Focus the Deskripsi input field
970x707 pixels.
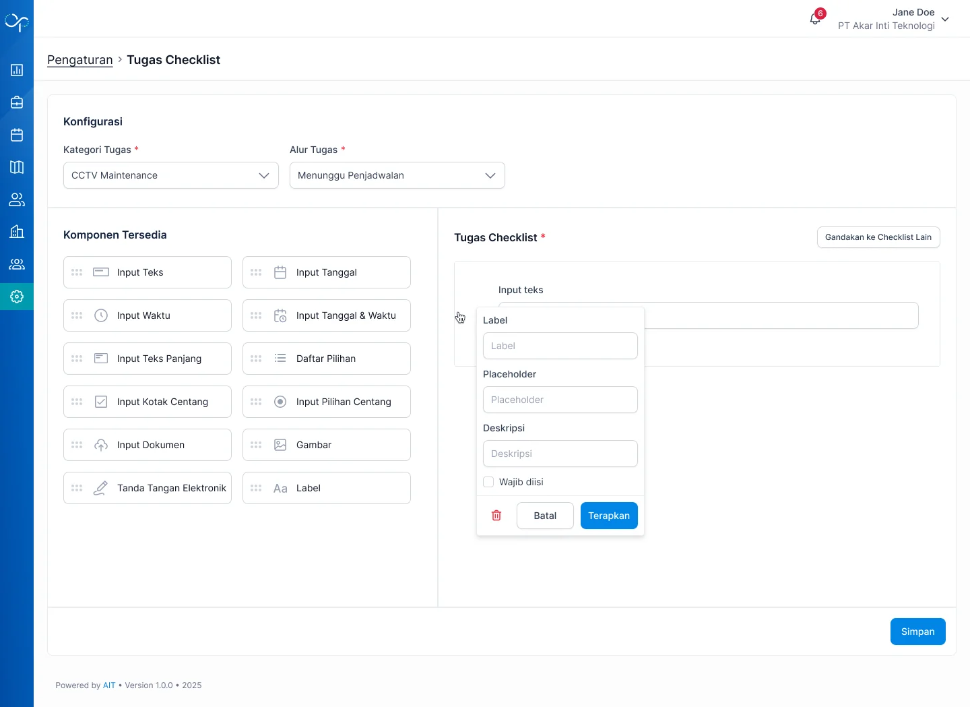click(x=560, y=454)
